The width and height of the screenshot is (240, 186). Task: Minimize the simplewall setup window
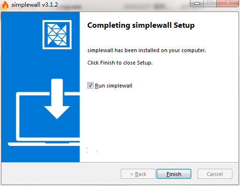(x=197, y=3)
